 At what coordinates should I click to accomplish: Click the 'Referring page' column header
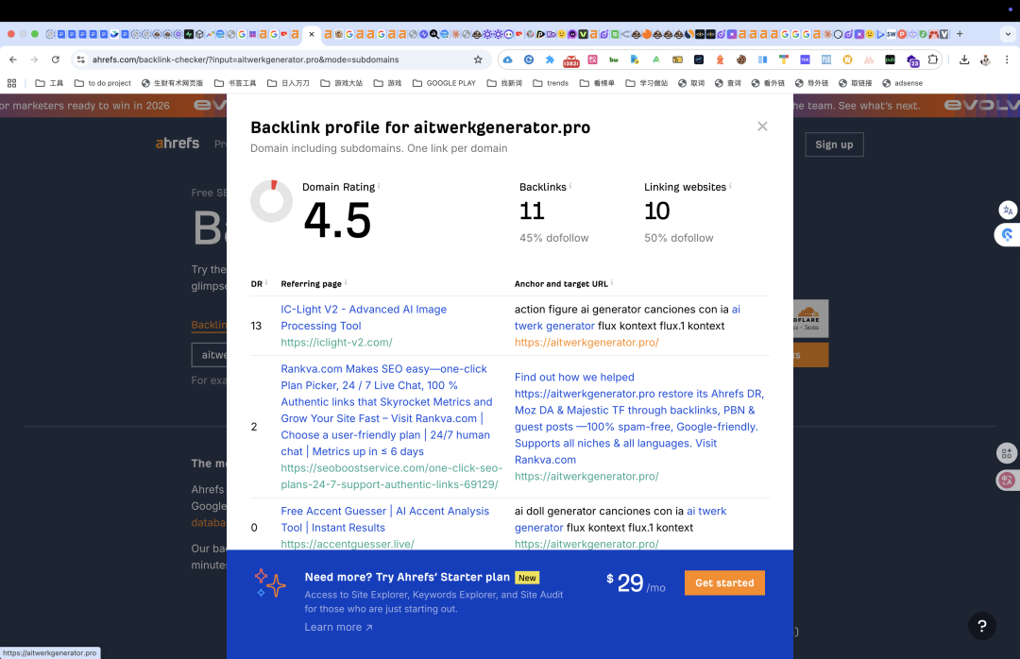coord(311,283)
